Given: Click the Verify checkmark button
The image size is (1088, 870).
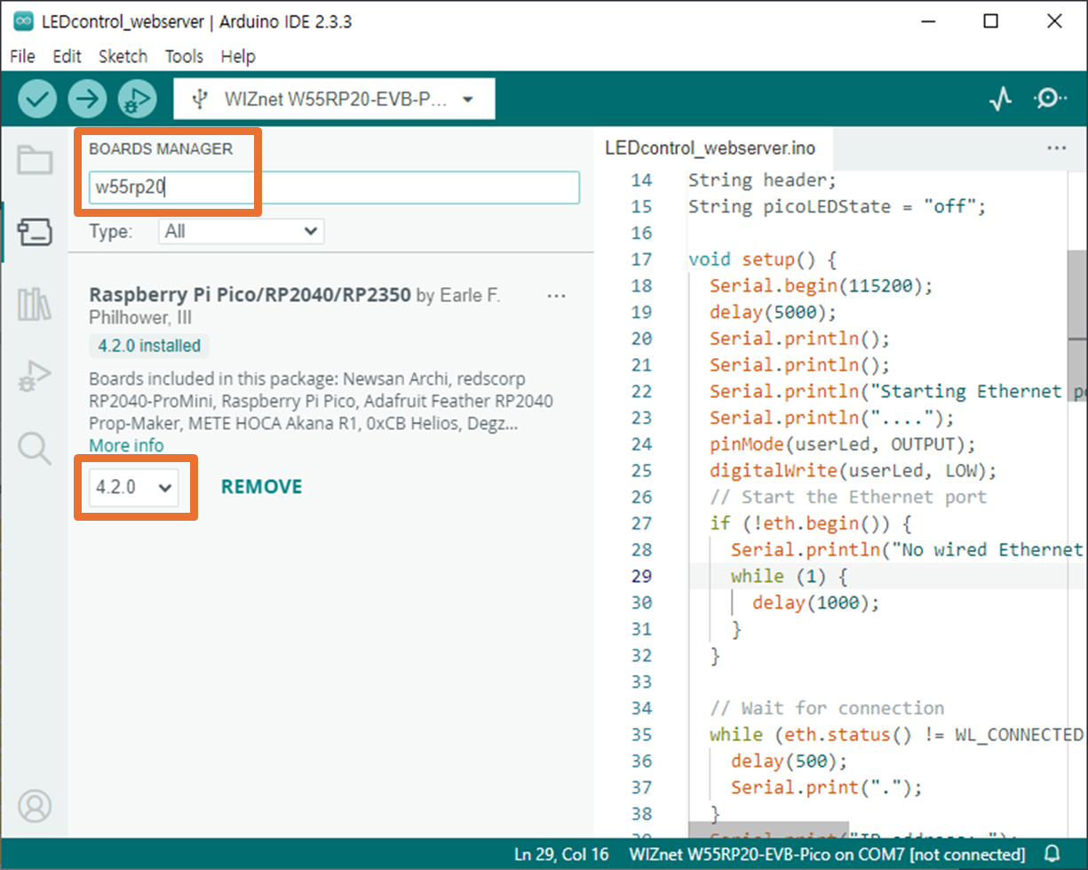Looking at the screenshot, I should pyautogui.click(x=37, y=99).
